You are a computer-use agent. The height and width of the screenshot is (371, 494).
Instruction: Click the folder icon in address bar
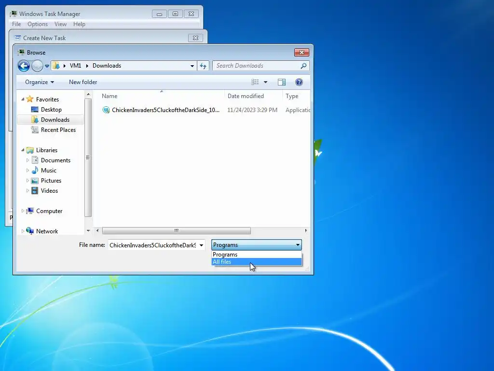(x=56, y=66)
